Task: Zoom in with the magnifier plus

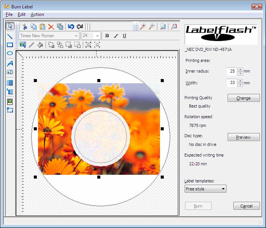Action: tap(143, 27)
